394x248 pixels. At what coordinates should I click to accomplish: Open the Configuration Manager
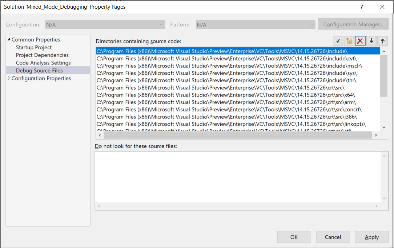click(353, 24)
